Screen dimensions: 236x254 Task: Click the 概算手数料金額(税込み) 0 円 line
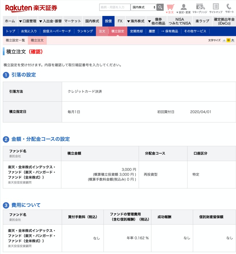[112, 180]
